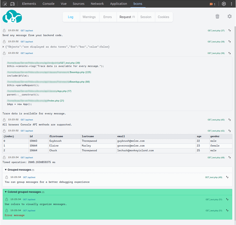Image resolution: width=236 pixels, height=225 pixels.
Task: Clear messages with the trash can icon
Action: [x=217, y=16]
